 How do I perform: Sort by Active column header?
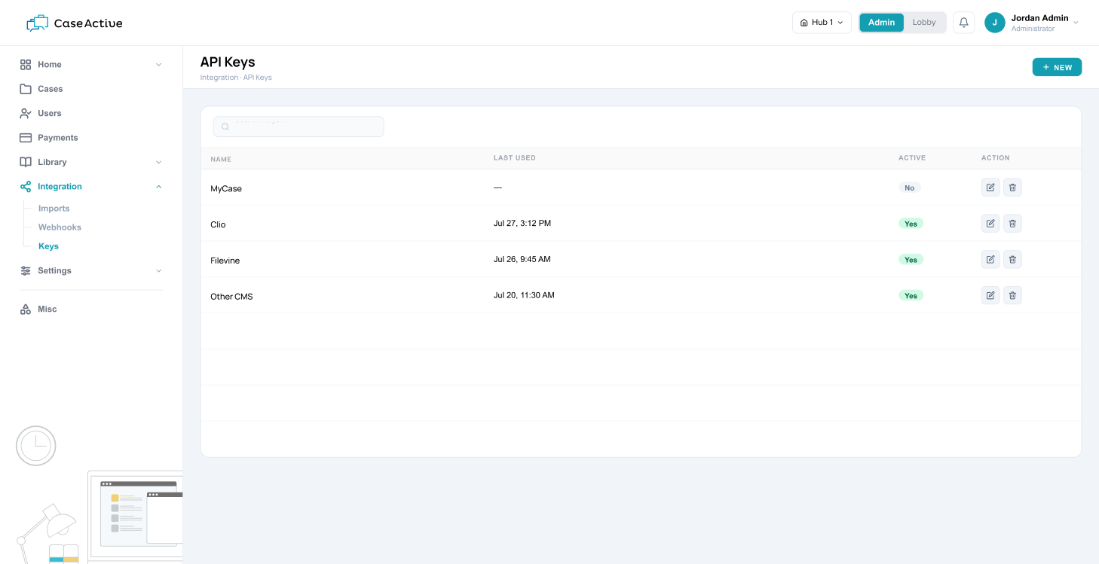(912, 158)
